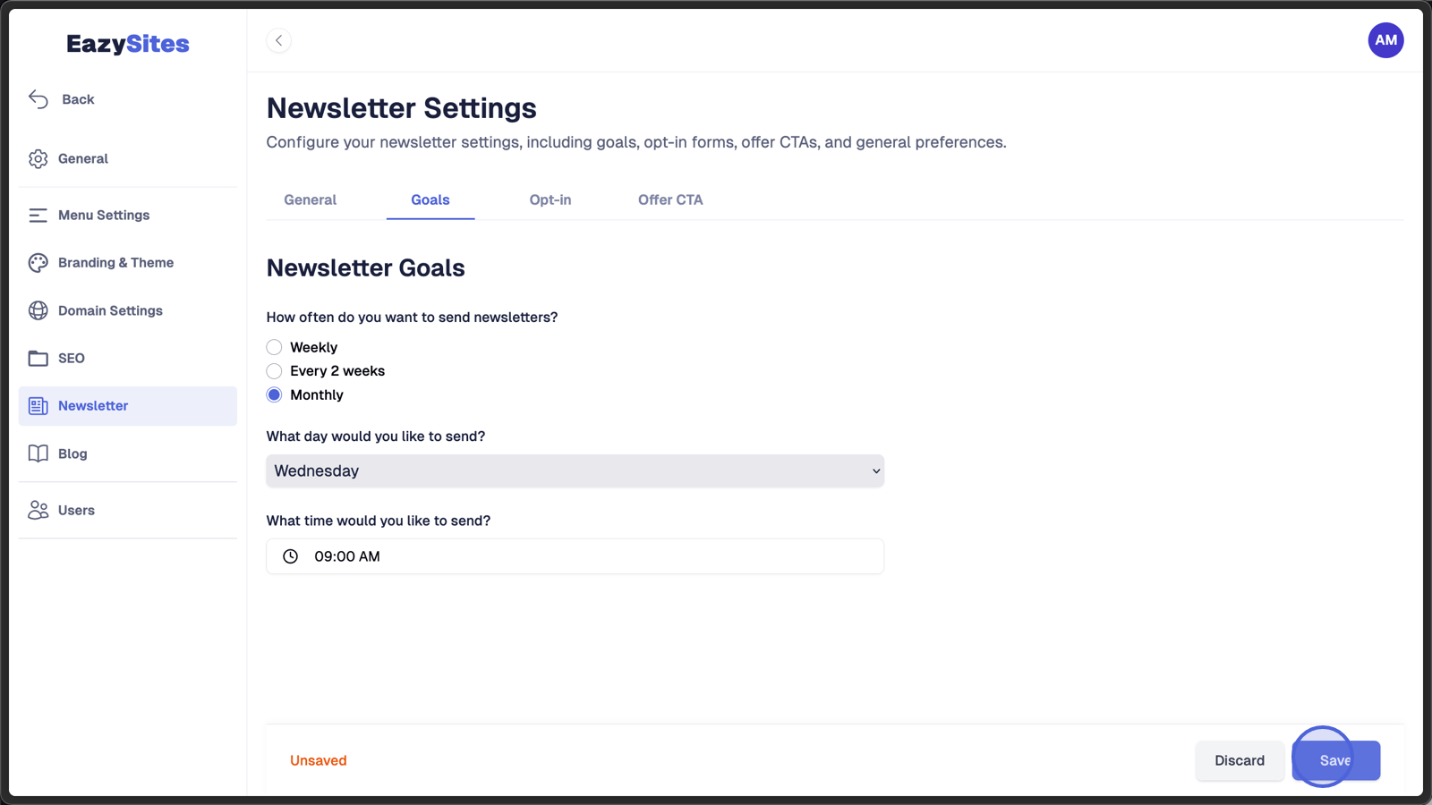Image resolution: width=1432 pixels, height=805 pixels.
Task: Click the Discard button
Action: (x=1240, y=760)
